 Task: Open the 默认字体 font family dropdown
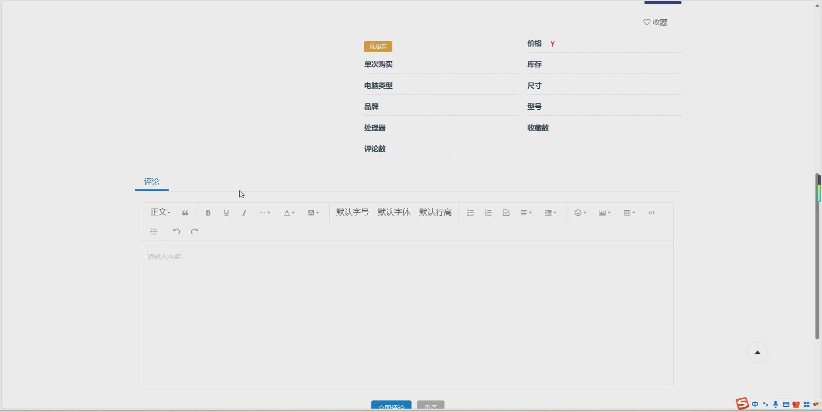pos(394,212)
